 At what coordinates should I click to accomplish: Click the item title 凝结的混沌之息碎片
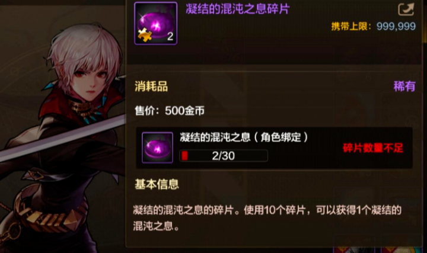[x=237, y=9]
